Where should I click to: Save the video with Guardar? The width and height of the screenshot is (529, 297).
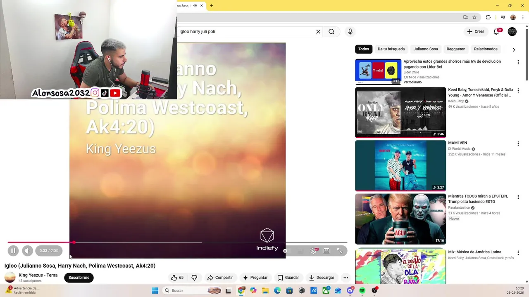coord(288,278)
